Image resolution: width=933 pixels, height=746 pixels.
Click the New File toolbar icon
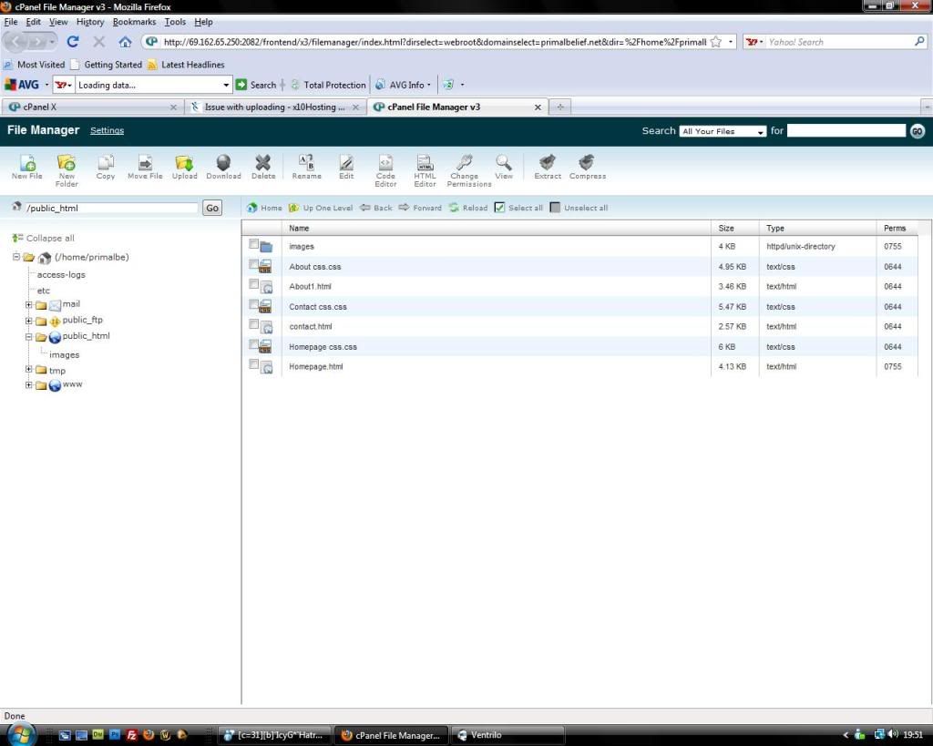click(26, 165)
